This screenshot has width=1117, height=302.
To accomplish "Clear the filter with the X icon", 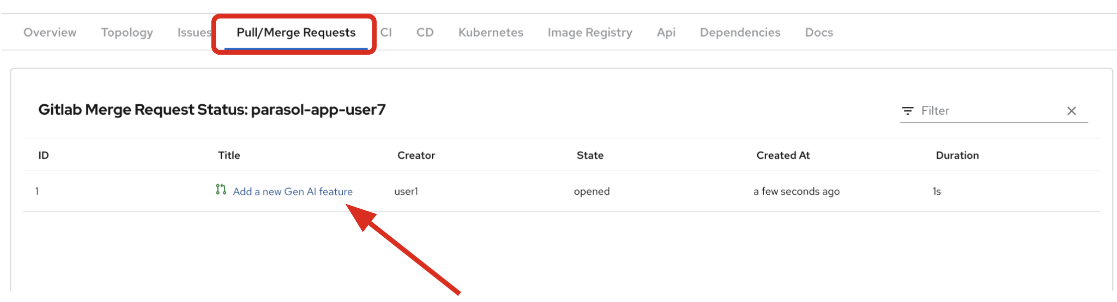I will (1071, 111).
